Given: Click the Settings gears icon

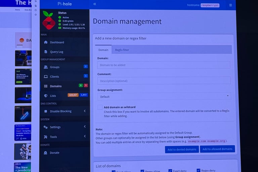Looking at the screenshot, I should pos(46,127).
